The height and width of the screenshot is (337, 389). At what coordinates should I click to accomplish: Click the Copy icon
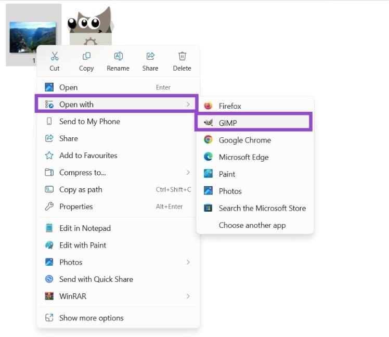86,56
